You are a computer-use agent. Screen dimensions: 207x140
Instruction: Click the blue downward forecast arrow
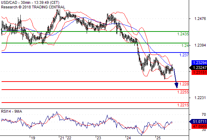[175, 78]
